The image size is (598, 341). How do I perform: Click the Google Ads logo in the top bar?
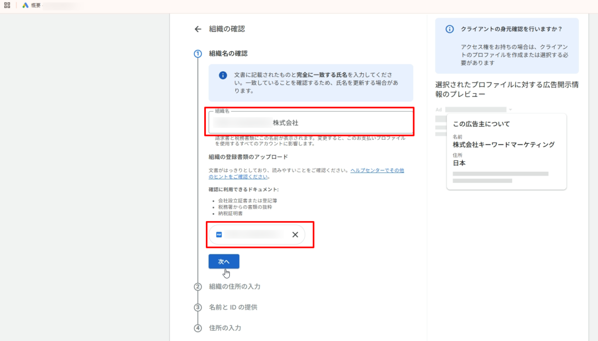[25, 5]
